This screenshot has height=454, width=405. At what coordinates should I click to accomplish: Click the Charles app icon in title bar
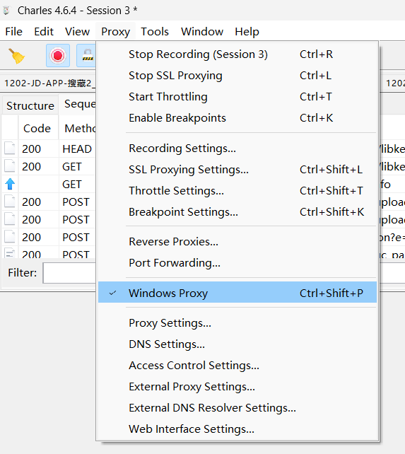[6, 11]
